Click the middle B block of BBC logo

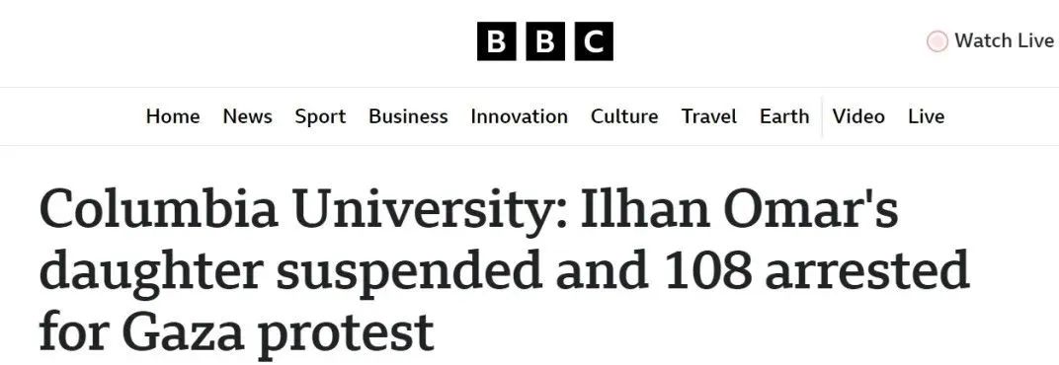[x=545, y=41]
